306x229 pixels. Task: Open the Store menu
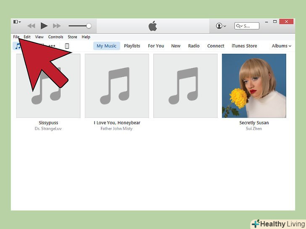(72, 37)
